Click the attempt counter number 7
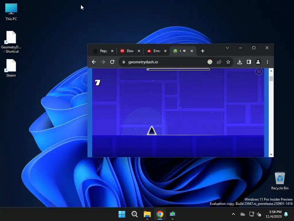This screenshot has width=294, height=221. tap(98, 83)
